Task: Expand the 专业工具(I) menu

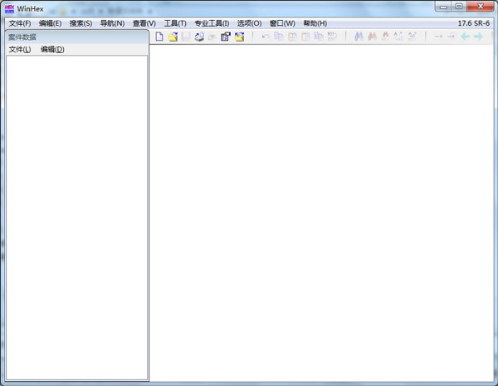Action: (x=212, y=23)
